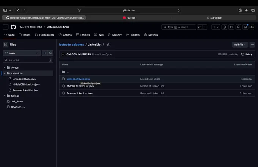The width and height of the screenshot is (258, 167).
Task: Select LinkedList folder in file tree
Action: pyautogui.click(x=17, y=73)
